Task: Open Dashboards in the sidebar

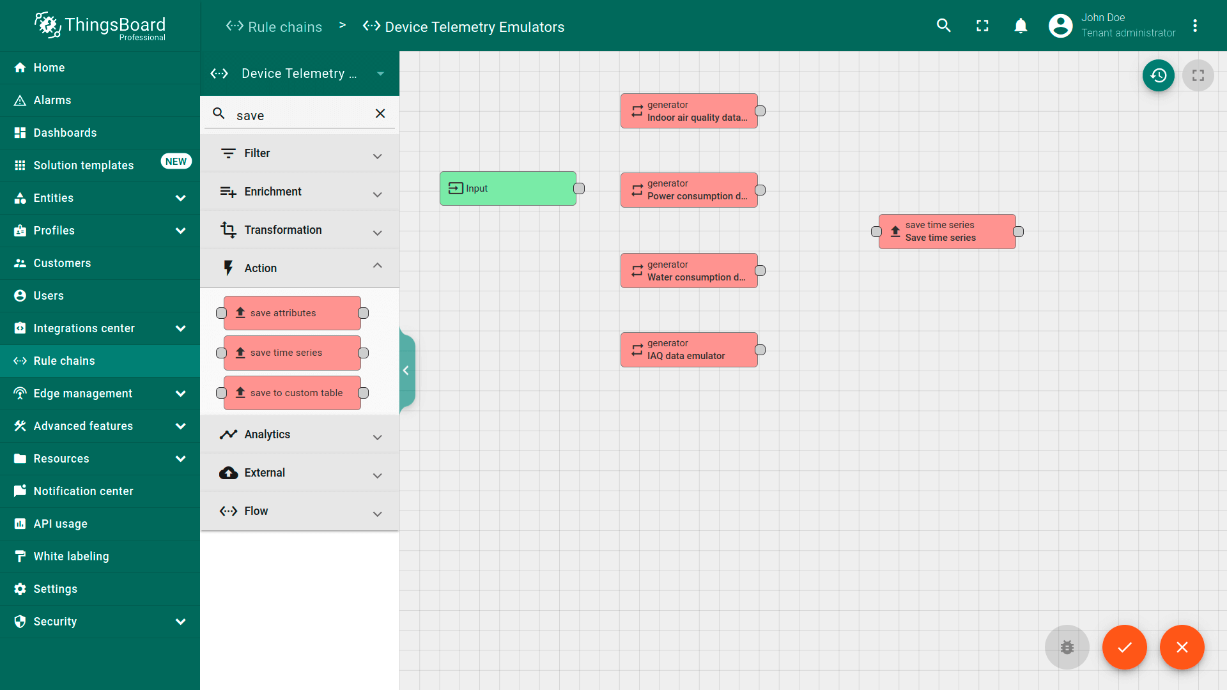Action: (65, 133)
